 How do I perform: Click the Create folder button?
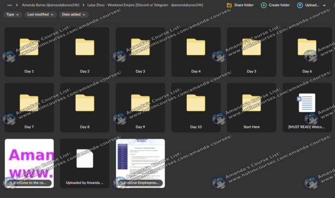pyautogui.click(x=275, y=5)
